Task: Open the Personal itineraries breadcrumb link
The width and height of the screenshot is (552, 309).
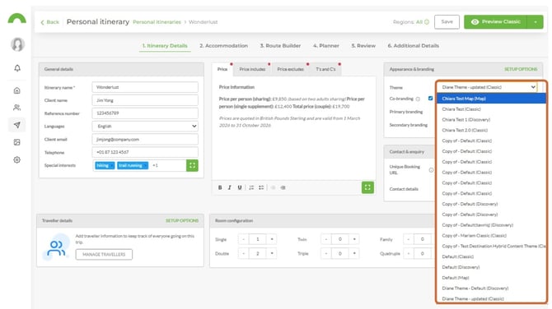Action: [157, 21]
